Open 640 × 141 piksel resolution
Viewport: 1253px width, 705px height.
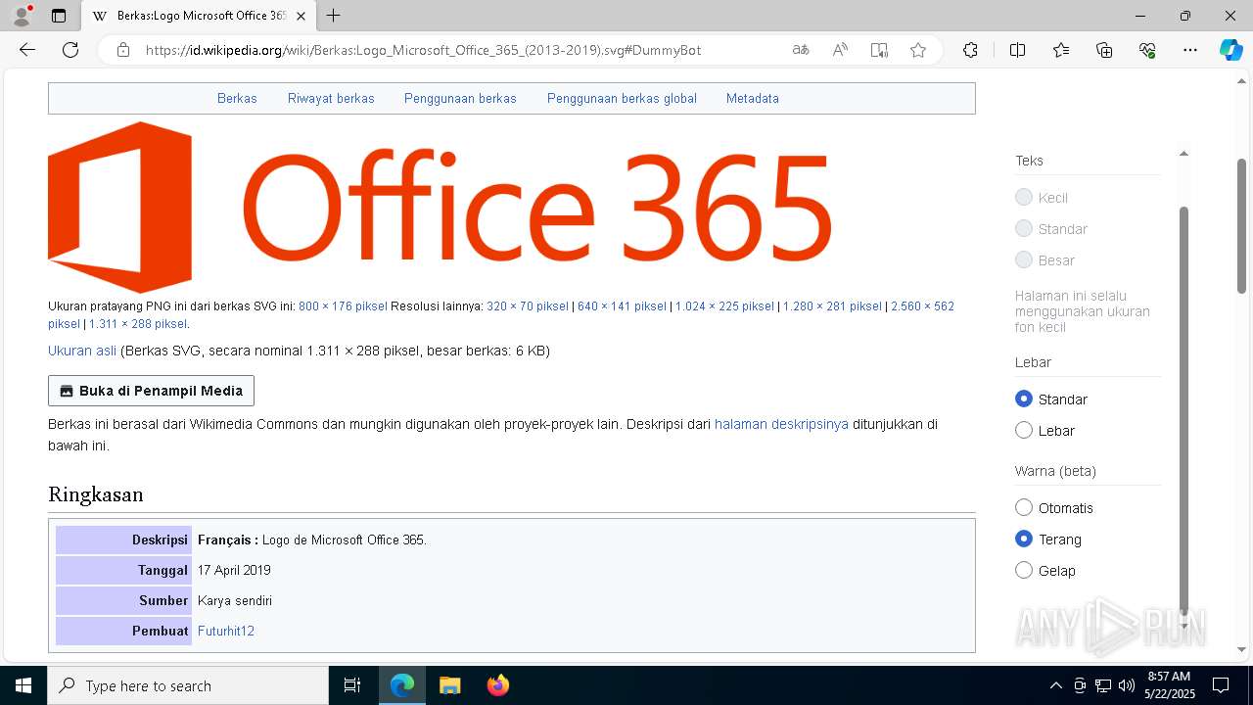coord(622,306)
